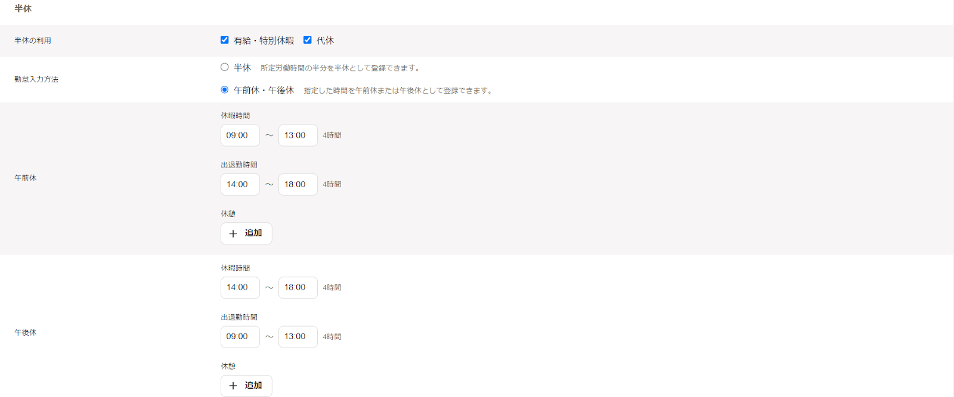Click the 午前休 出退勤時間 label
Viewport: 954px width, 397px height.
pyautogui.click(x=239, y=165)
